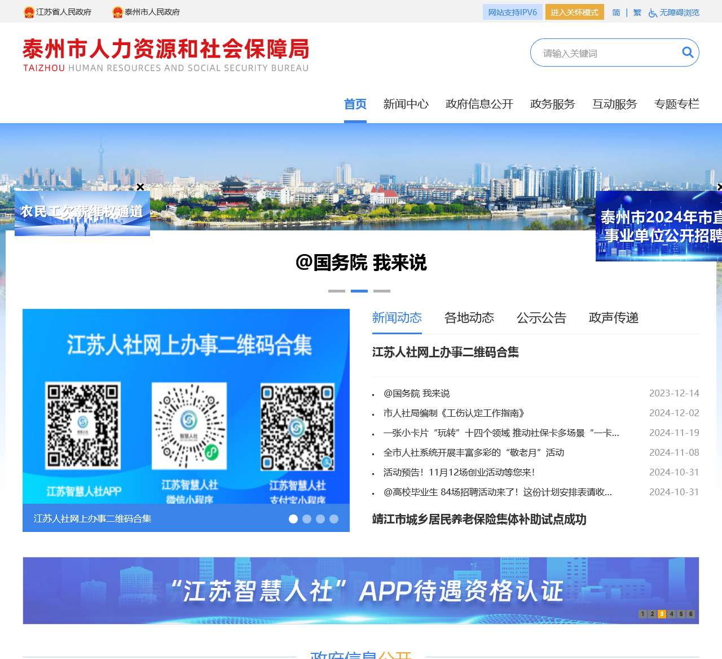The image size is (722, 659).
Task: Go to banner slide 2
Action: (652, 614)
